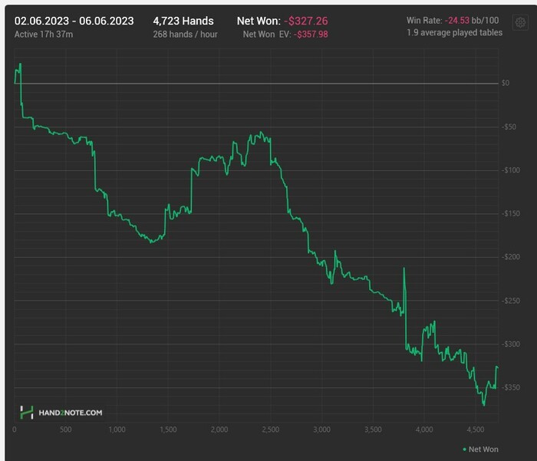The height and width of the screenshot is (461, 537).
Task: Click the 1.9 average played tables text
Action: [454, 32]
